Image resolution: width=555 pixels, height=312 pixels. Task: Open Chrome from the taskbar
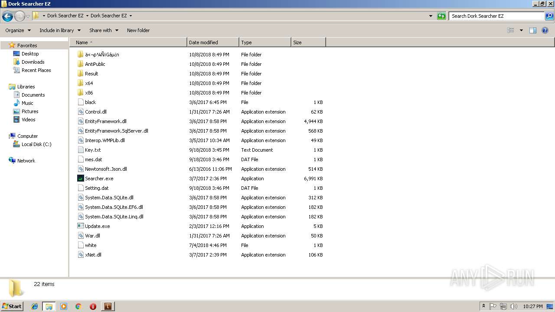[78, 306]
